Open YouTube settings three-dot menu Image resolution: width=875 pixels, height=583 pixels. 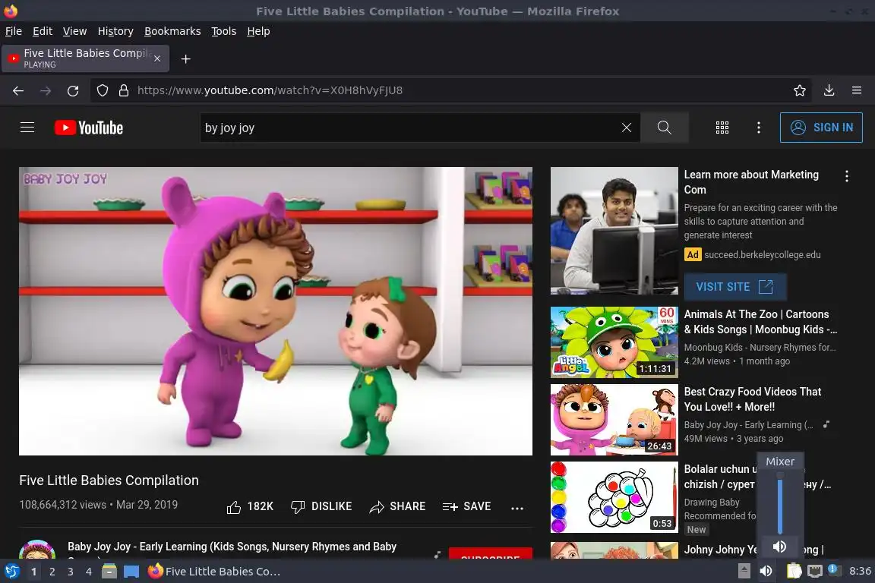758,128
